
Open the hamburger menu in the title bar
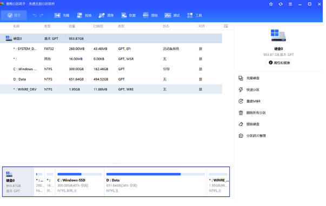click(x=290, y=4)
